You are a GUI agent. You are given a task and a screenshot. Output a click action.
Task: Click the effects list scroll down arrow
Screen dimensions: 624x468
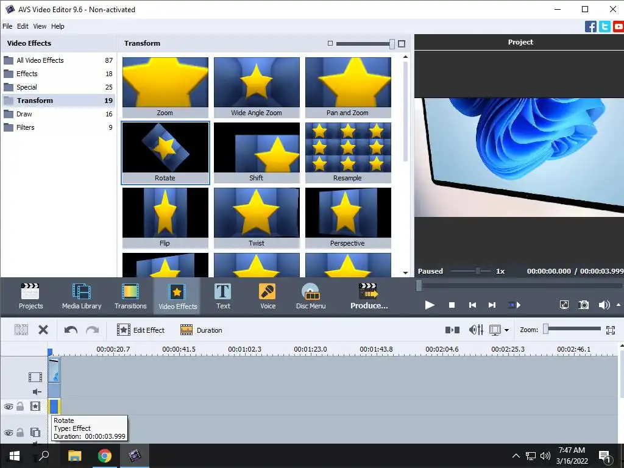405,273
